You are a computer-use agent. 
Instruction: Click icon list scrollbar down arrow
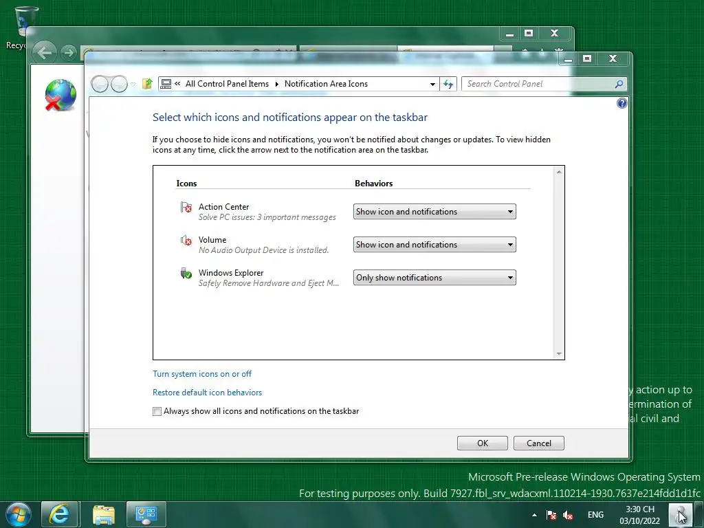pyautogui.click(x=559, y=354)
